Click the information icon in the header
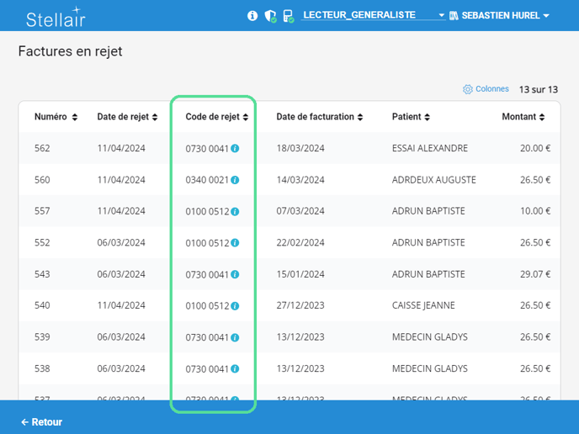 [252, 16]
